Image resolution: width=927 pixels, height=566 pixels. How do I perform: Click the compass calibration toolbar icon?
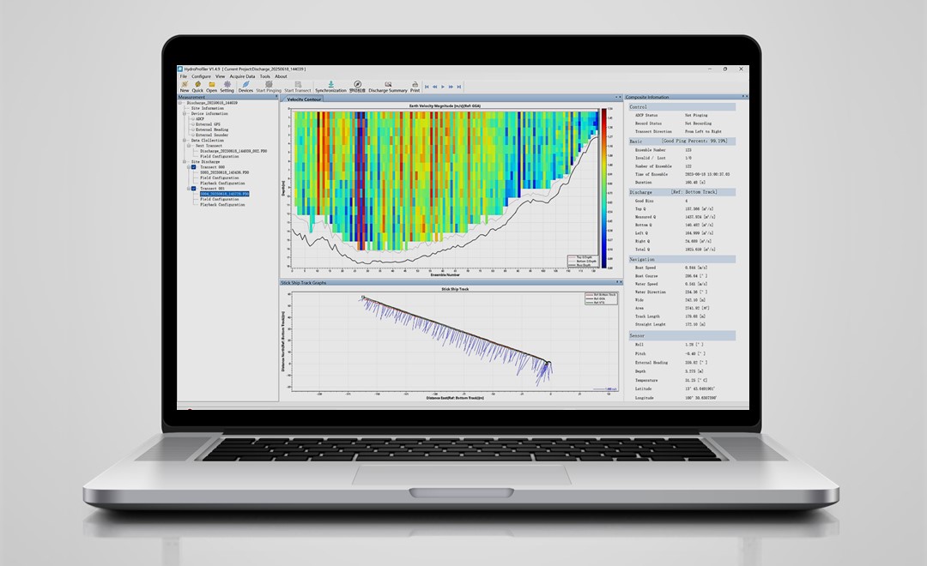[x=357, y=85]
